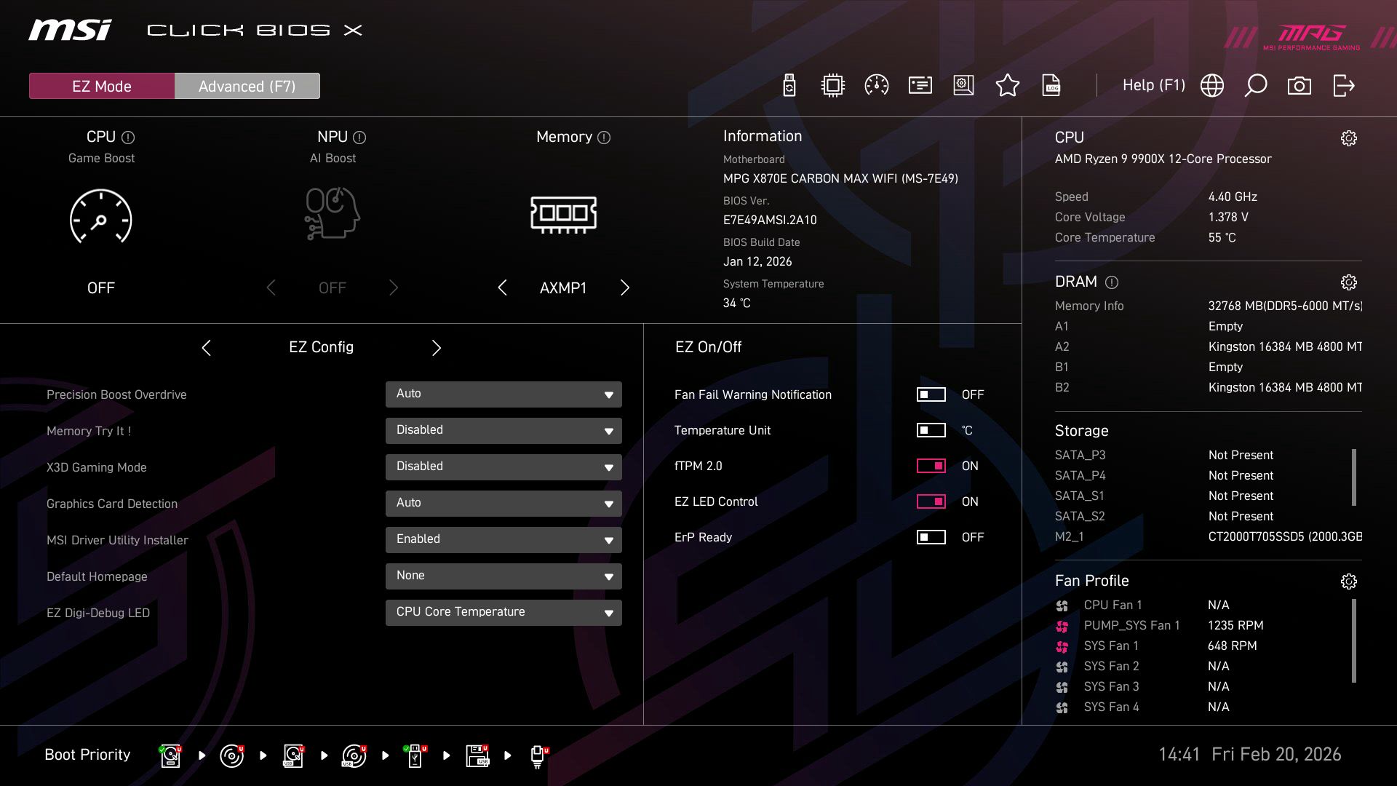
Task: Click the first hard drive in Boot Priority
Action: pyautogui.click(x=170, y=755)
